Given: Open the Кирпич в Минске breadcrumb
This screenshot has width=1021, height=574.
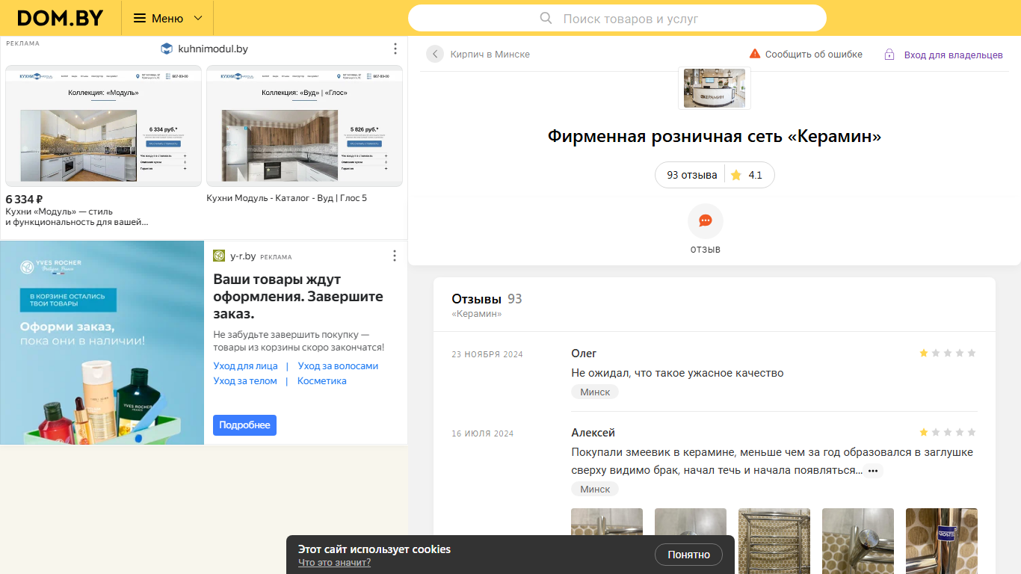Looking at the screenshot, I should point(490,54).
